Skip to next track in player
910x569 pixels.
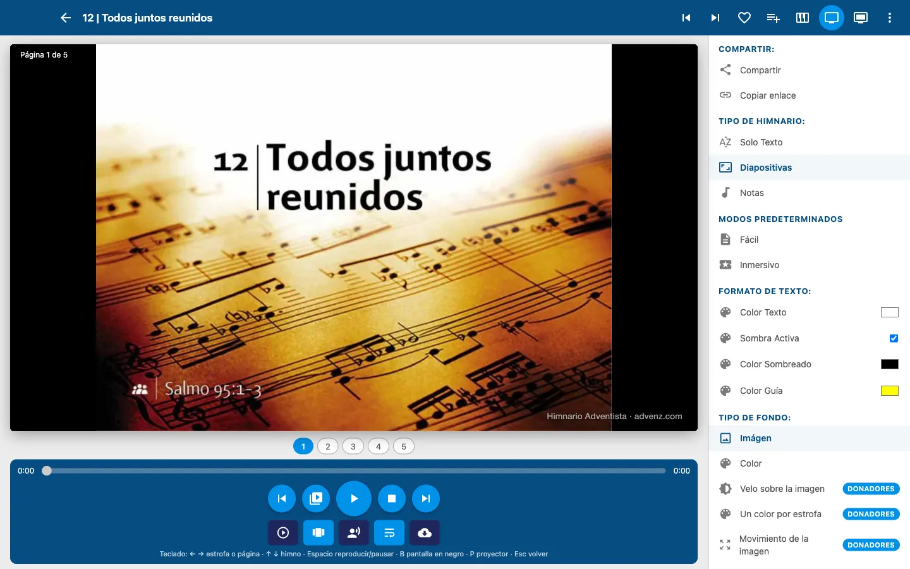[x=426, y=498]
